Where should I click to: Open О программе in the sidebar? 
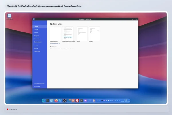pyautogui.click(x=37, y=86)
